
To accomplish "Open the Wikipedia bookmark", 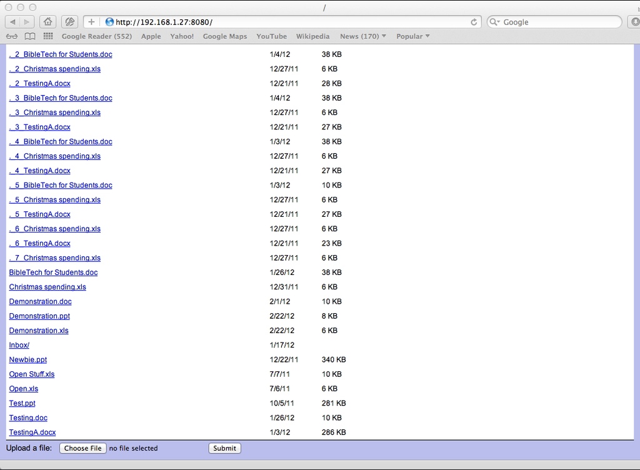I will click(x=312, y=36).
